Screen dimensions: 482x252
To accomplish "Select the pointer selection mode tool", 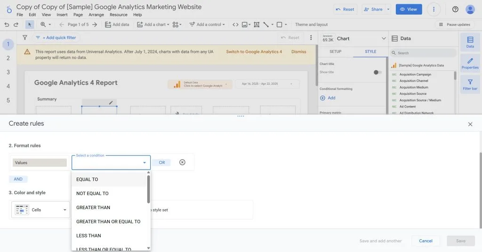I will click(30, 24).
